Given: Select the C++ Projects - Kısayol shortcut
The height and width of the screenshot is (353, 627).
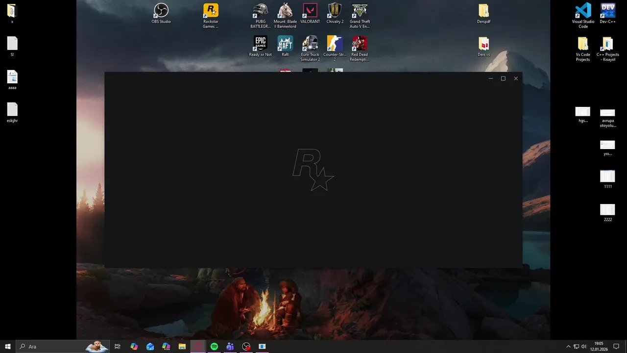Looking at the screenshot, I should click(608, 49).
